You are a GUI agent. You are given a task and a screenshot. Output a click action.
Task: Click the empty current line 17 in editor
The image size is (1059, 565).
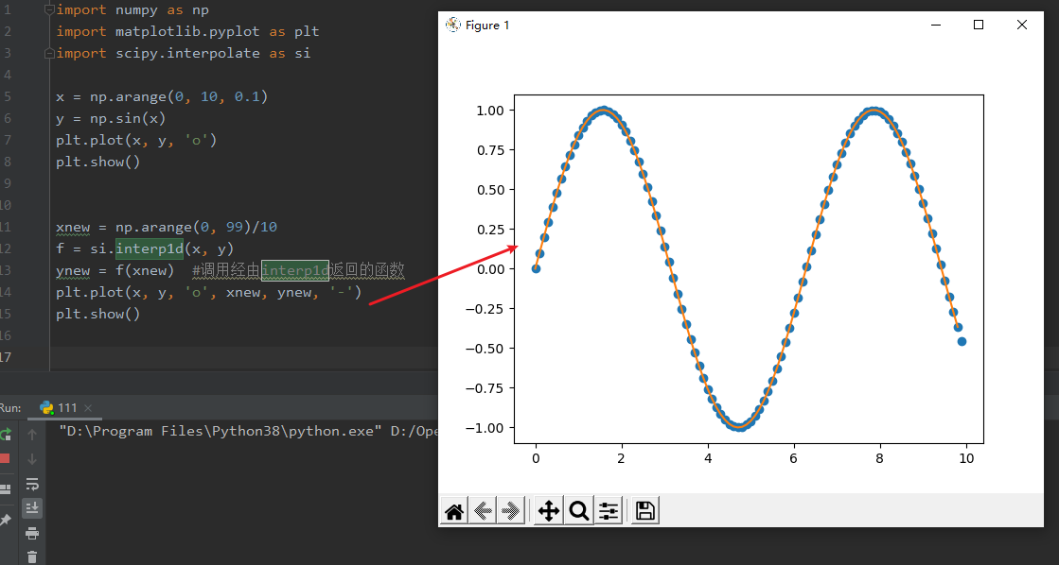(244, 357)
